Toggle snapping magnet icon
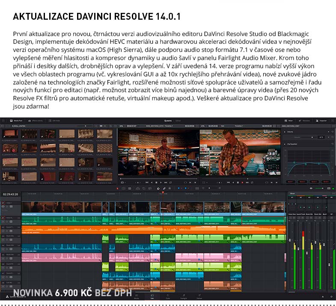Image resolution: width=336 pixels, height=306 pixels. (158, 189)
